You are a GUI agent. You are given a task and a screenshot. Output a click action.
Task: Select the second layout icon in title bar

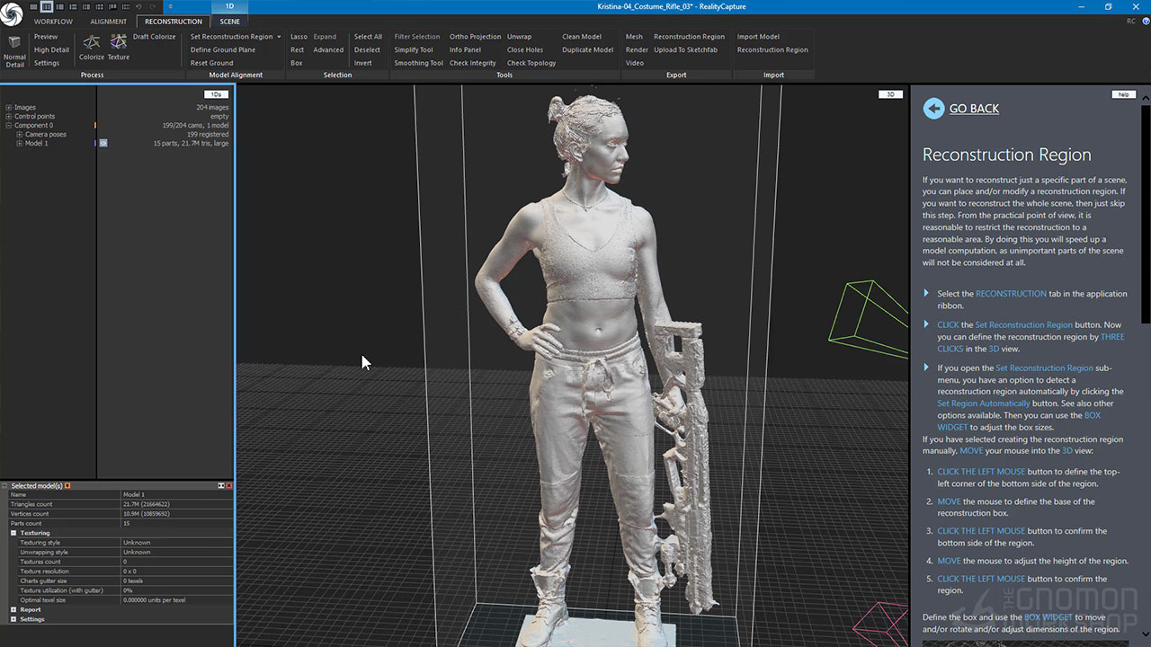coord(47,7)
